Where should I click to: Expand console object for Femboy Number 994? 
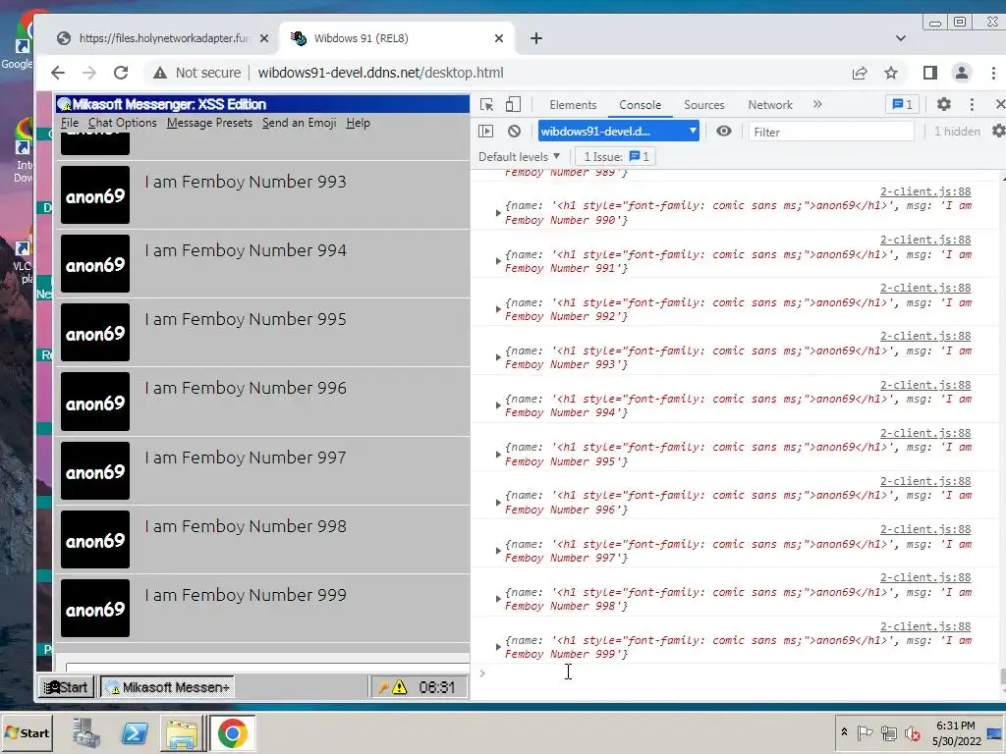point(498,405)
